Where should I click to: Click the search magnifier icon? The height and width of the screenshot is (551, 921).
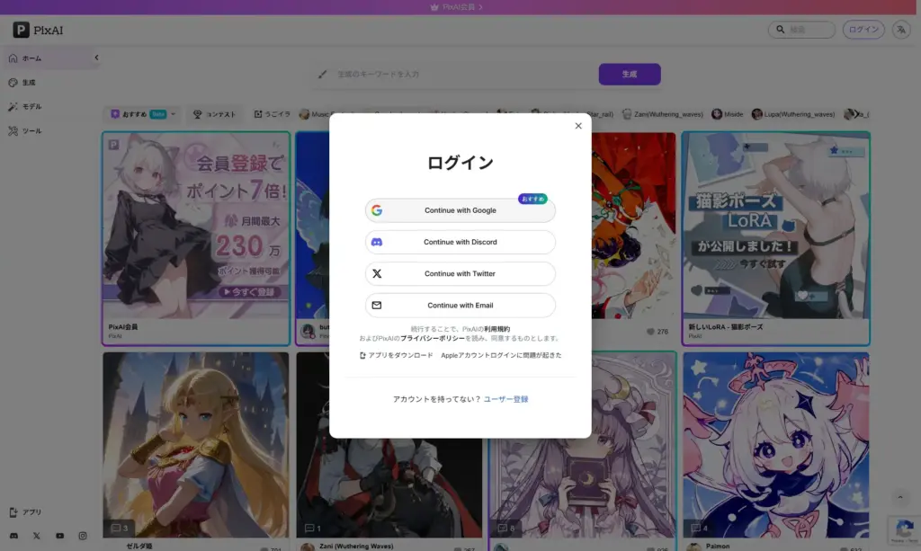pos(780,30)
